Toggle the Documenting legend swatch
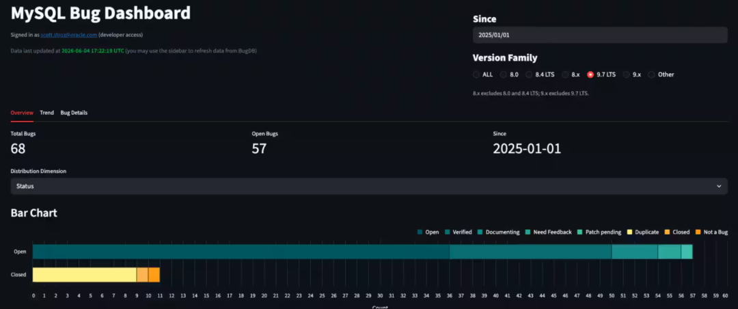738x309 pixels. tap(480, 232)
